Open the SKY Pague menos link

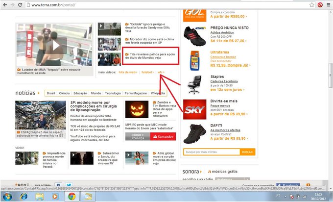(x=220, y=106)
